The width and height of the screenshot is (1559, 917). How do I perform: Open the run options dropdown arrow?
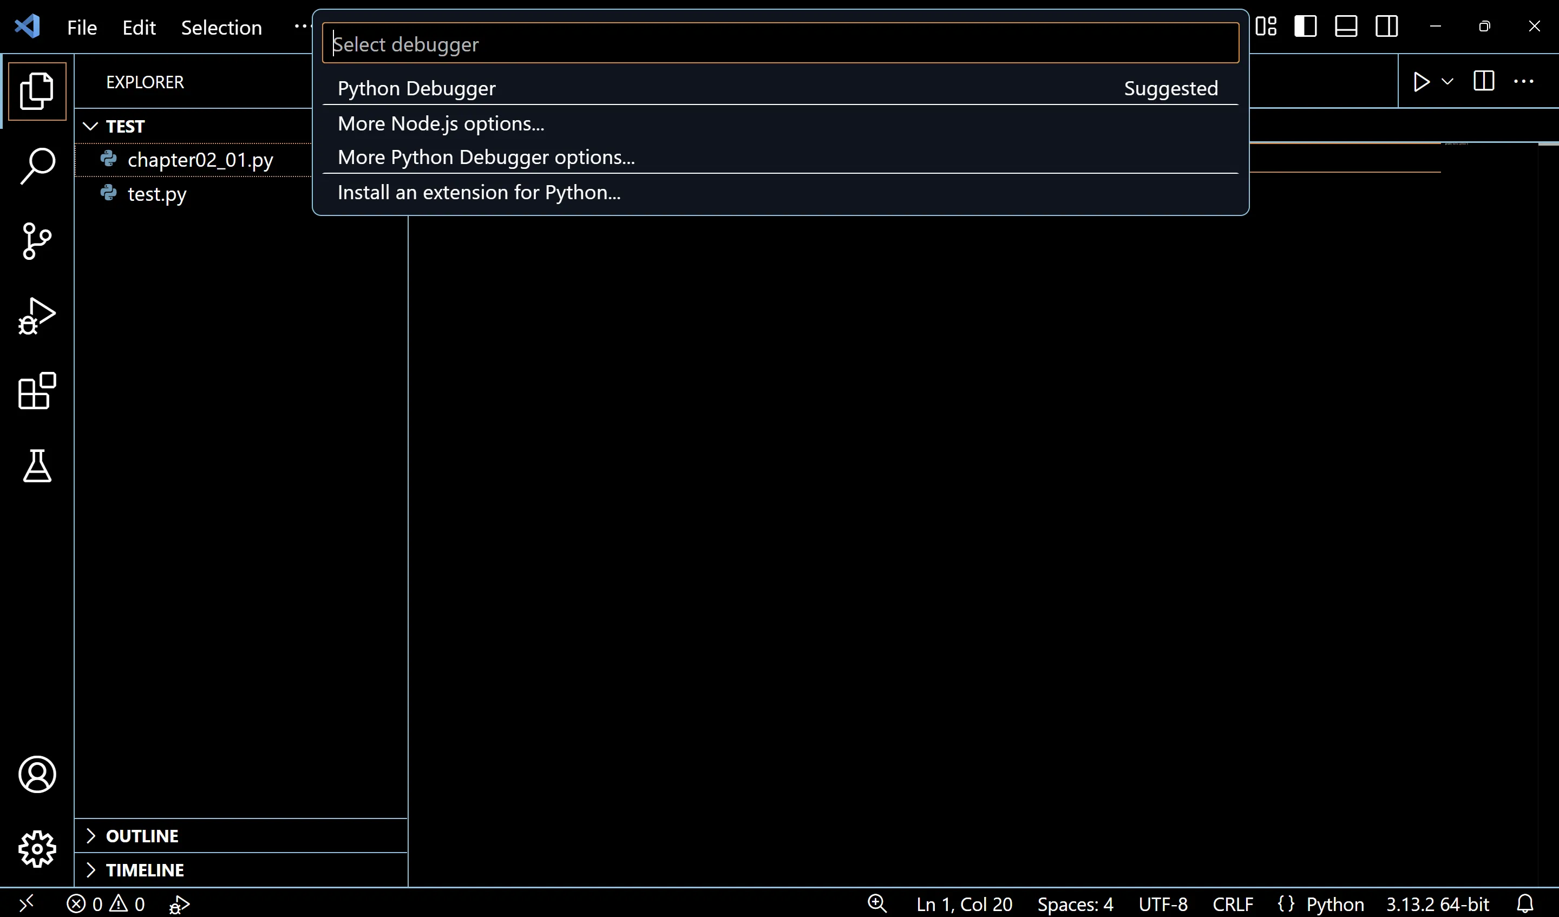(x=1447, y=82)
